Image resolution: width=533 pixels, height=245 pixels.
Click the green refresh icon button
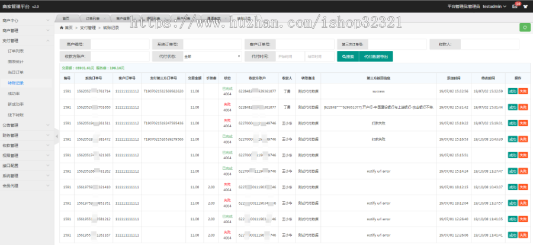click(x=524, y=27)
